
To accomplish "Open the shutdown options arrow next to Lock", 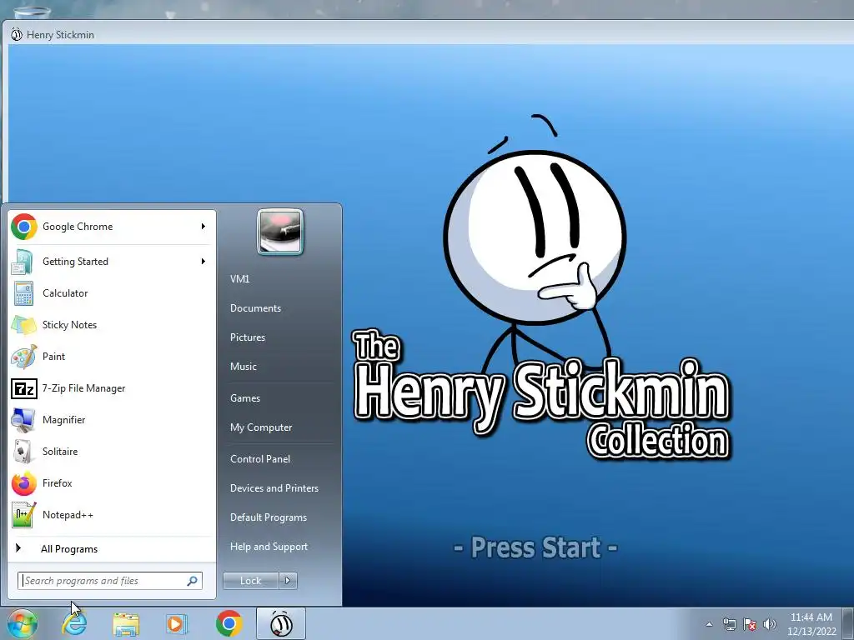I will coord(288,581).
